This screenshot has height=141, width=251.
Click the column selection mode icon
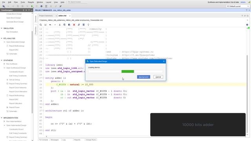84,25
